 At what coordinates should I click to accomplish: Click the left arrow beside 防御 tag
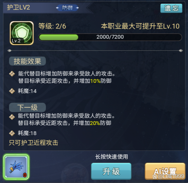click(57, 8)
